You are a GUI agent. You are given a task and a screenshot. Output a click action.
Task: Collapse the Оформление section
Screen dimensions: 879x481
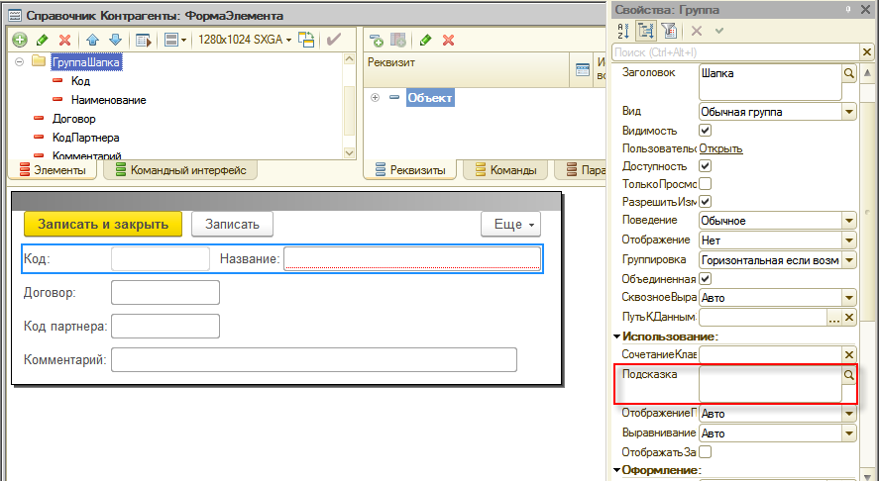coord(616,470)
